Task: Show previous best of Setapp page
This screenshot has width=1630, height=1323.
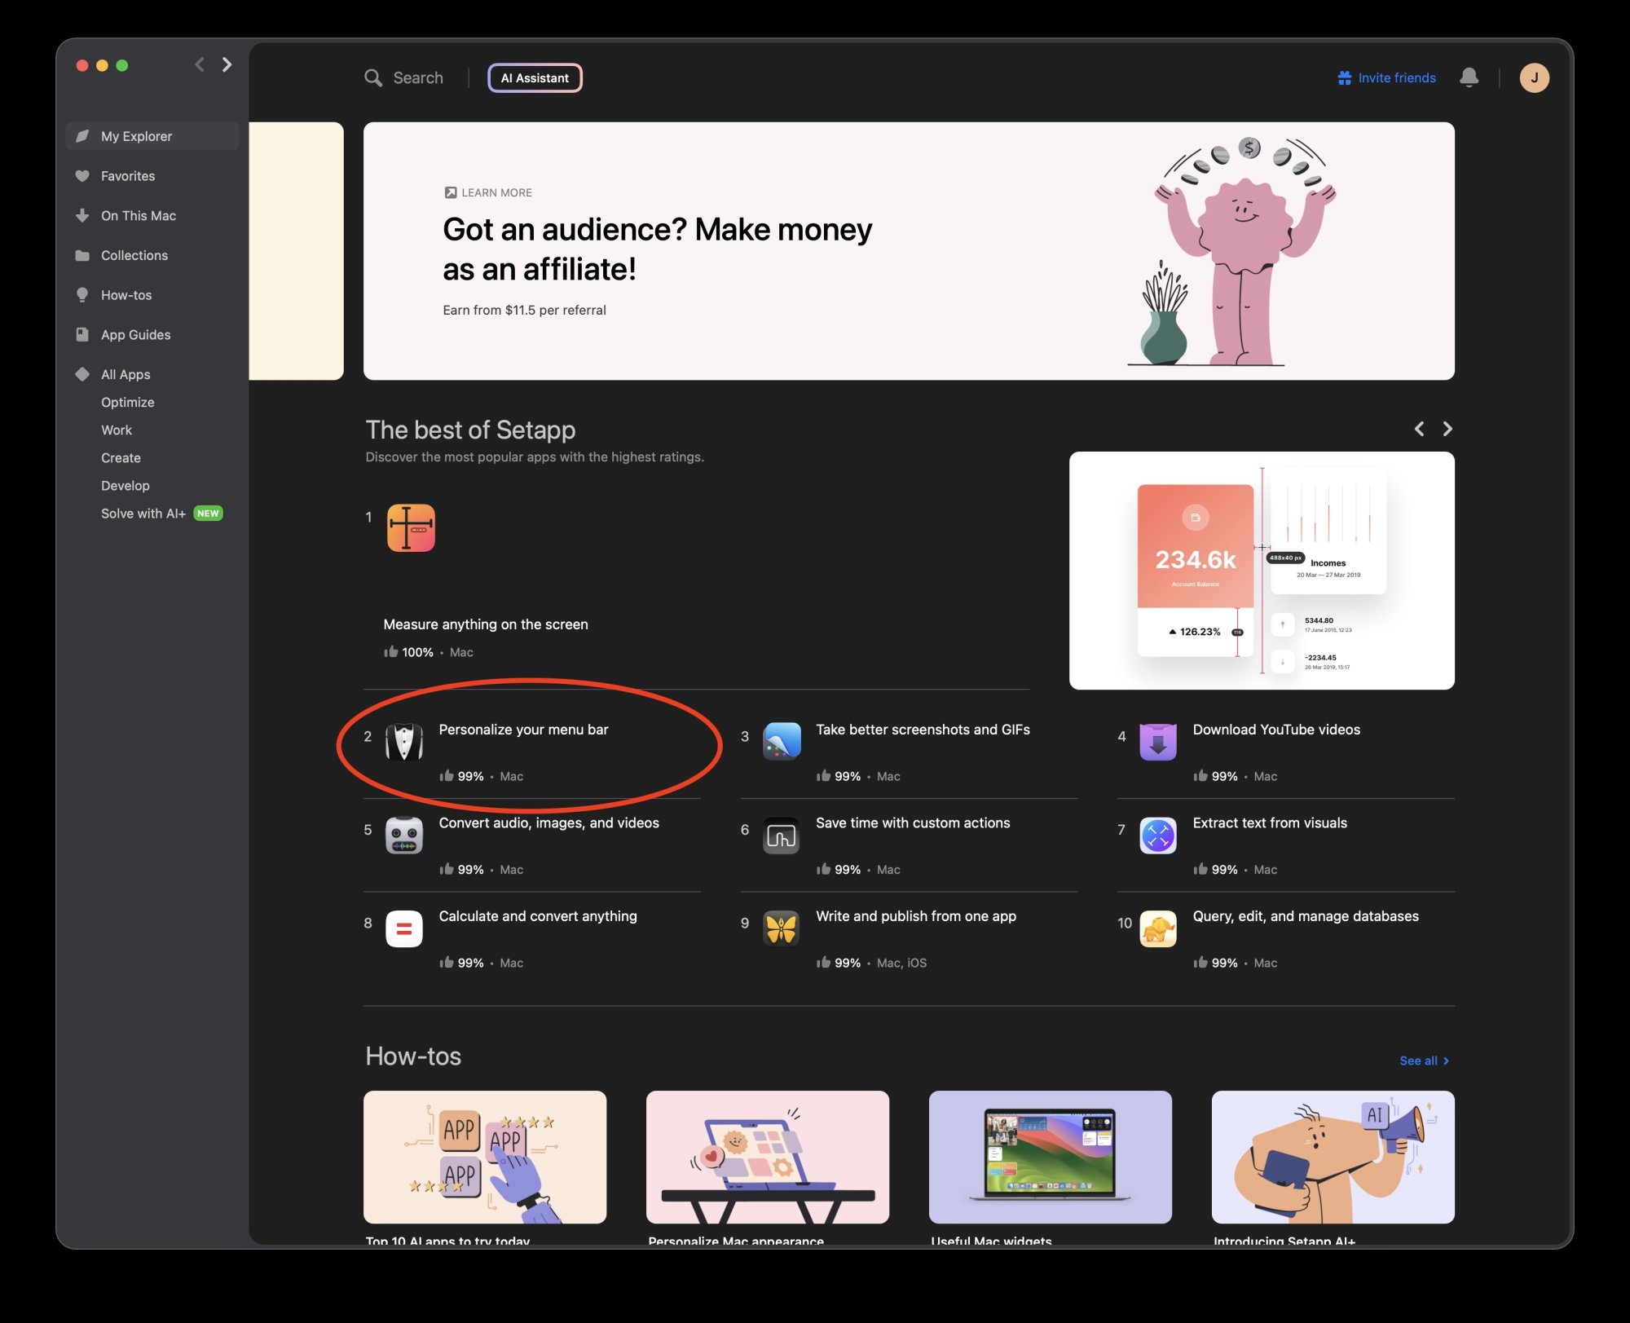Action: pyautogui.click(x=1419, y=430)
